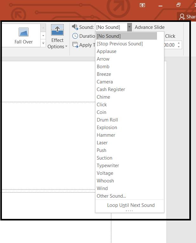The height and width of the screenshot is (243, 196).
Task: Click the Apply To All icon
Action: point(75,45)
